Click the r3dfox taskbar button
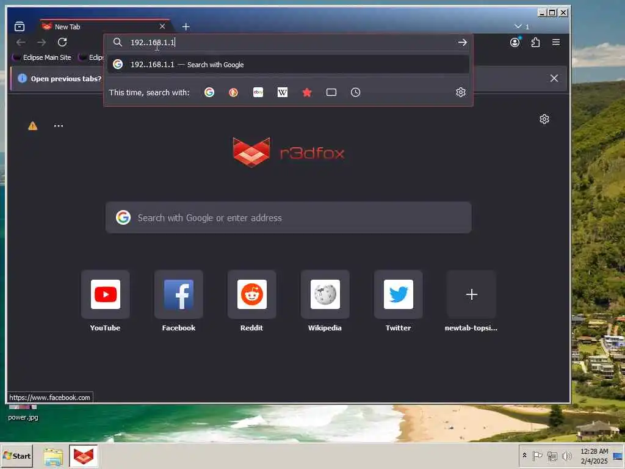 click(x=83, y=456)
